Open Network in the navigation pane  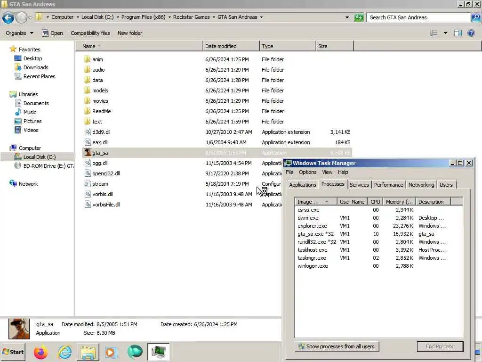point(24,184)
